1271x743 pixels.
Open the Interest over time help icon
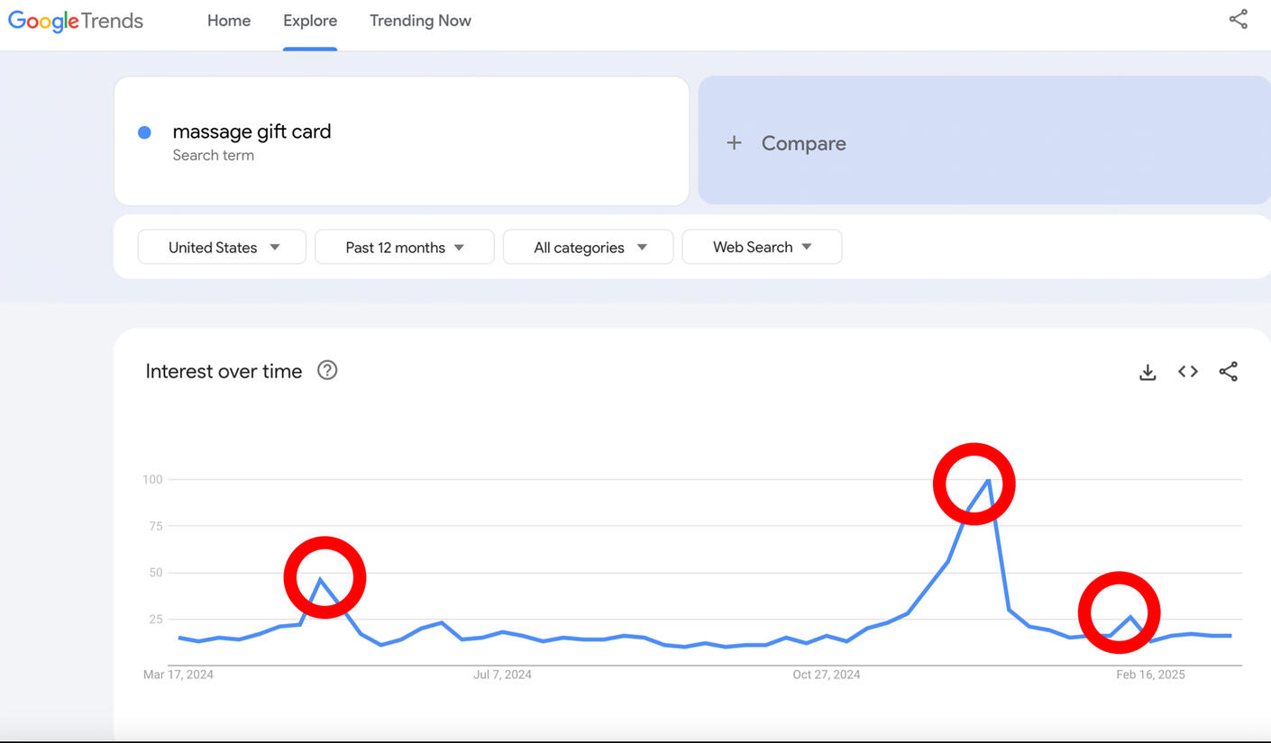click(327, 370)
